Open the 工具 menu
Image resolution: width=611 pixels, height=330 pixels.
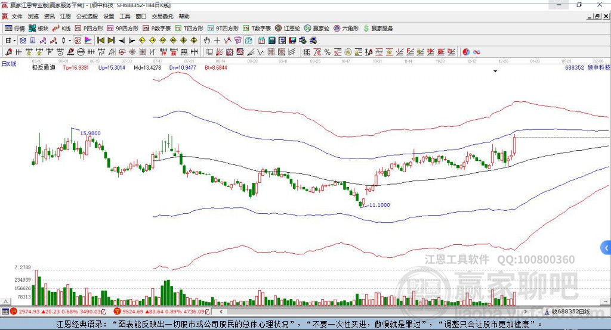point(125,16)
